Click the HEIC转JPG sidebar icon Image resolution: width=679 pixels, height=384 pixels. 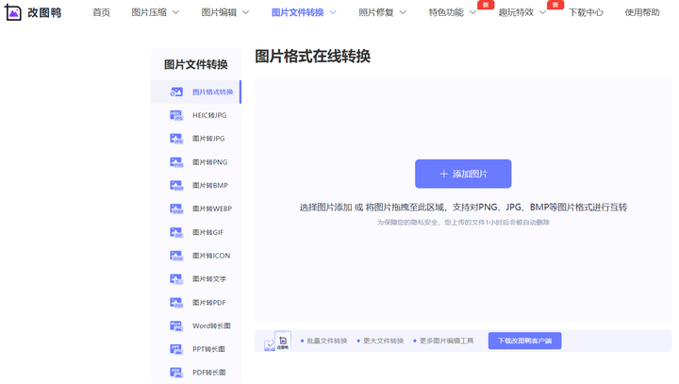pyautogui.click(x=176, y=115)
